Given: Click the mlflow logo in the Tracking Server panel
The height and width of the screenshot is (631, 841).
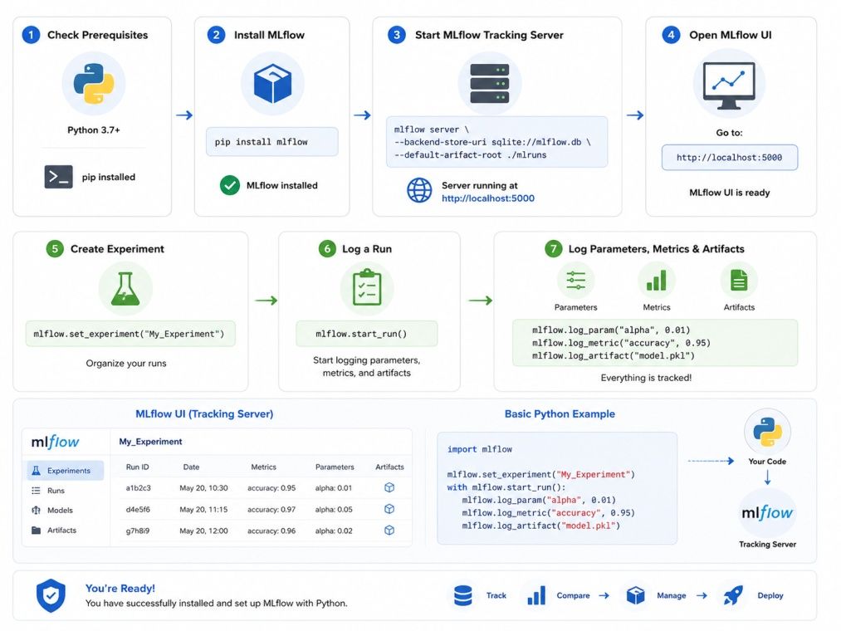Looking at the screenshot, I should [x=56, y=443].
